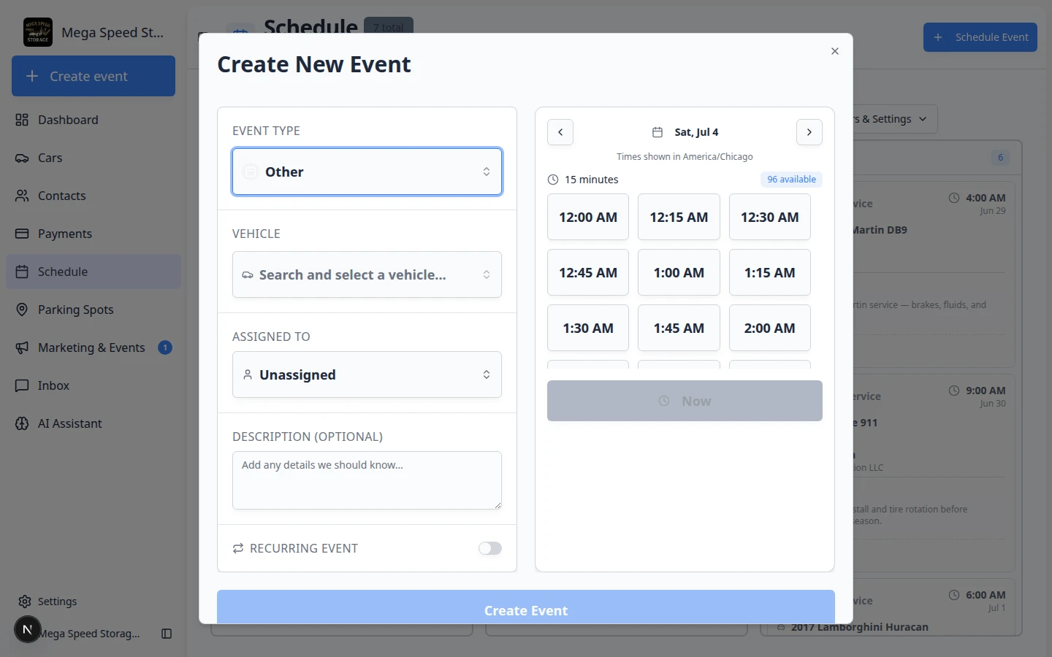The height and width of the screenshot is (657, 1052).
Task: Click the Payments card icon
Action: point(22,234)
